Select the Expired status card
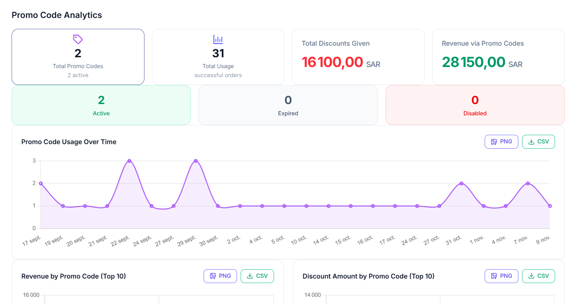This screenshot has height=304, width=579. point(288,105)
